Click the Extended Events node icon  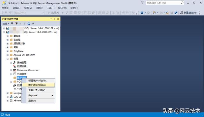pyautogui.click(x=15, y=74)
